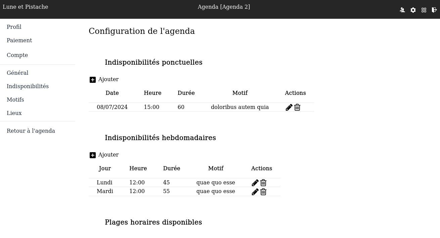Open Motifs from the sidebar
The height and width of the screenshot is (238, 440).
pos(15,100)
